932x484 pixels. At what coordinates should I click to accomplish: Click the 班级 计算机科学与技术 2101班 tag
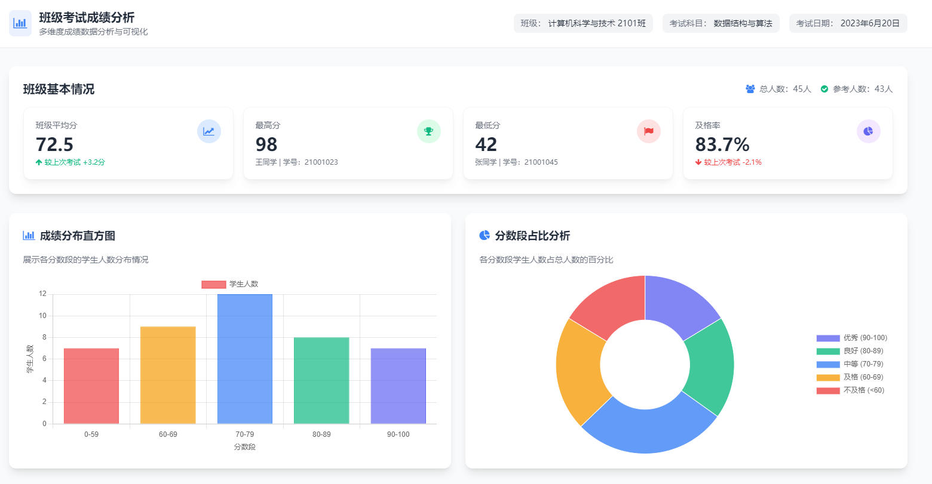583,23
